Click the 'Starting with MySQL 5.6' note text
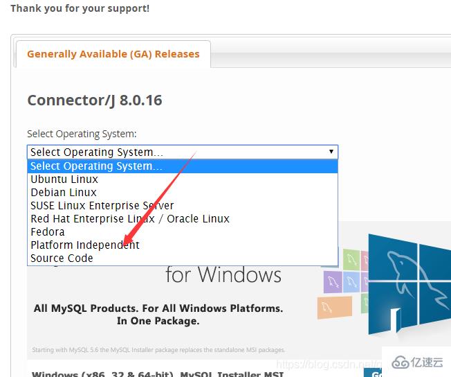Viewport: 451px width, 377px height. click(158, 350)
